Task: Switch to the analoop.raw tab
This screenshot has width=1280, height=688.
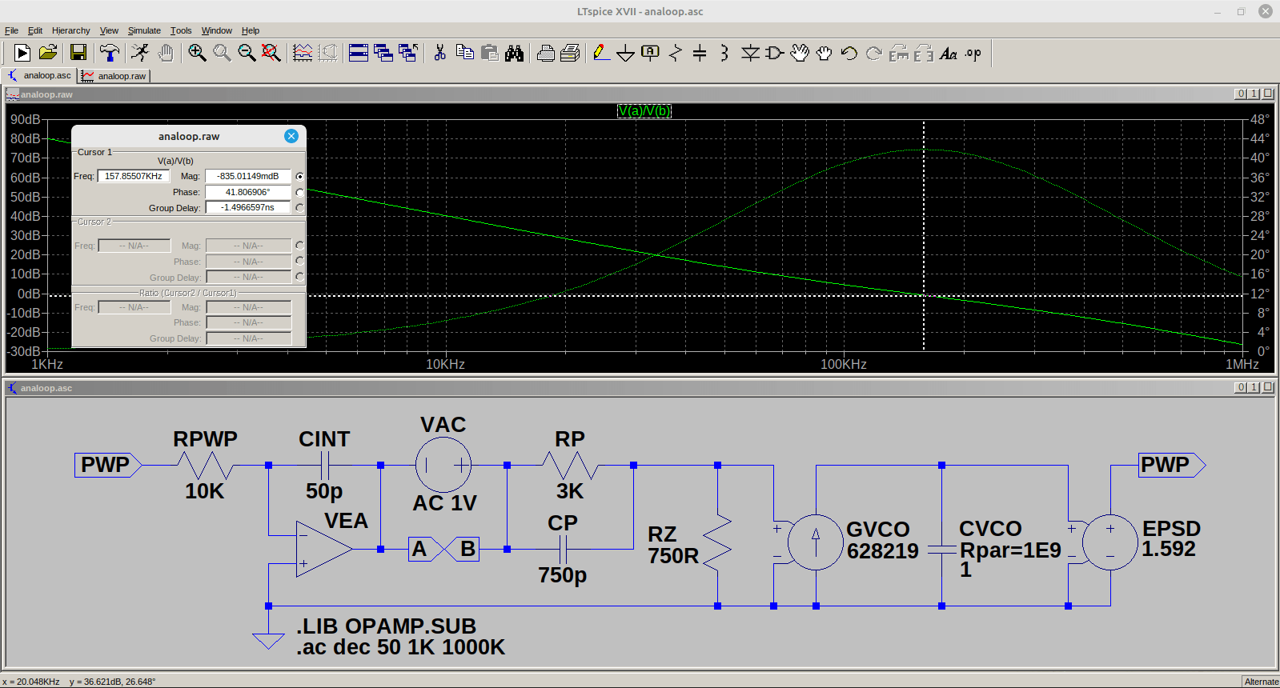Action: click(x=114, y=76)
